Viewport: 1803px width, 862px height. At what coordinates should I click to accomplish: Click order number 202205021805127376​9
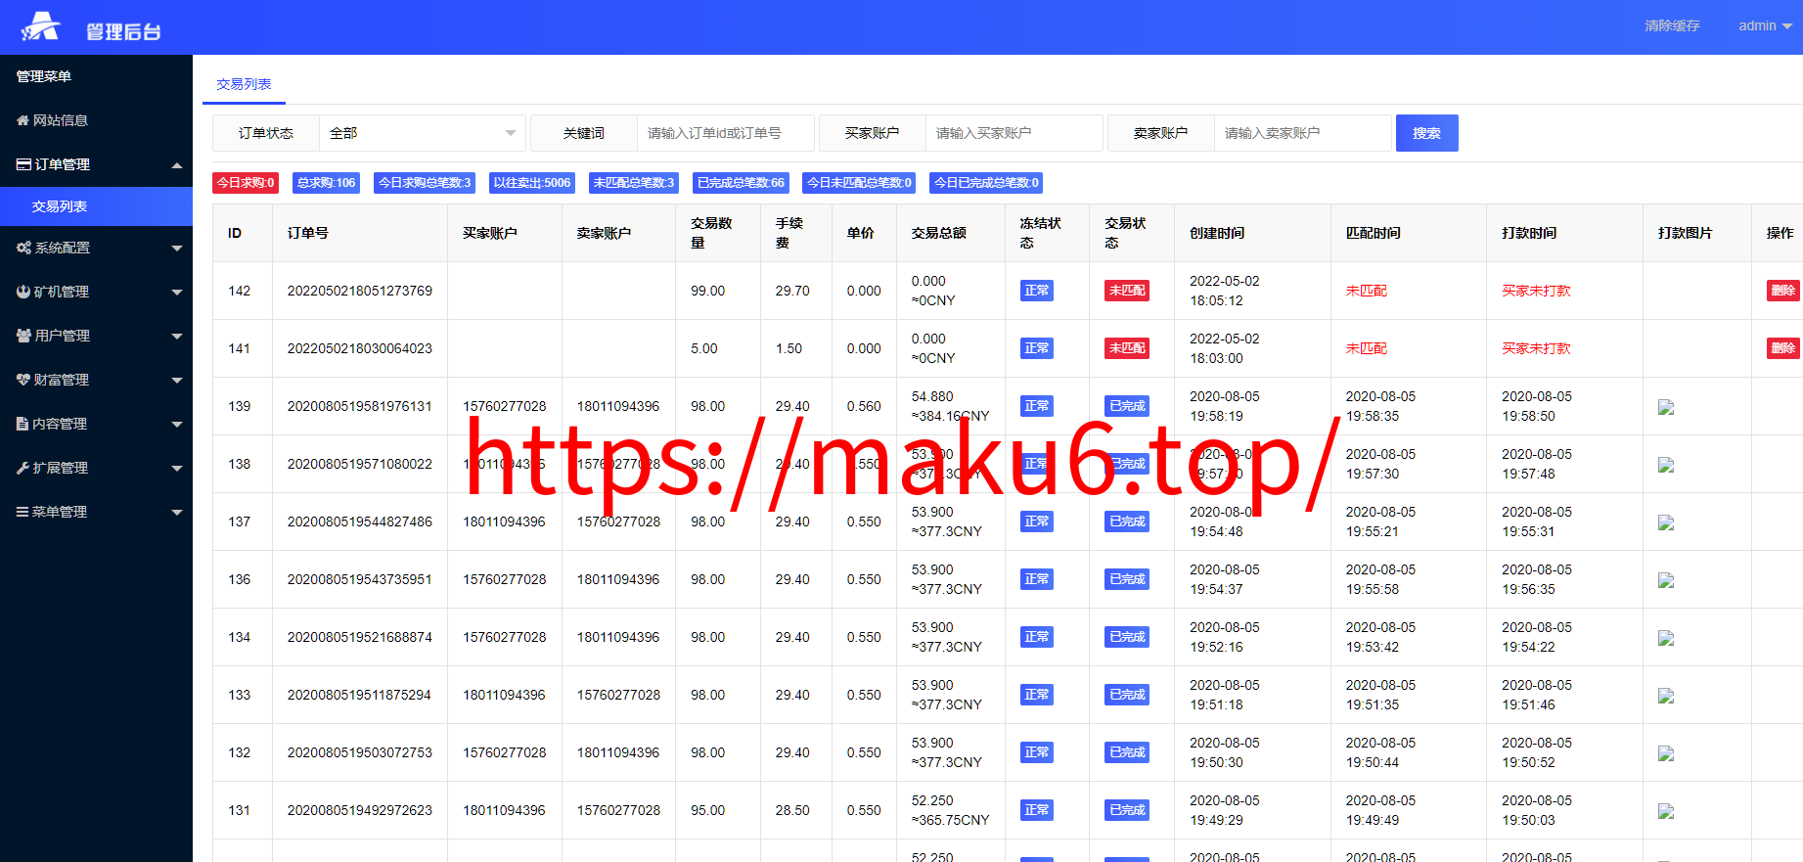pos(359,291)
